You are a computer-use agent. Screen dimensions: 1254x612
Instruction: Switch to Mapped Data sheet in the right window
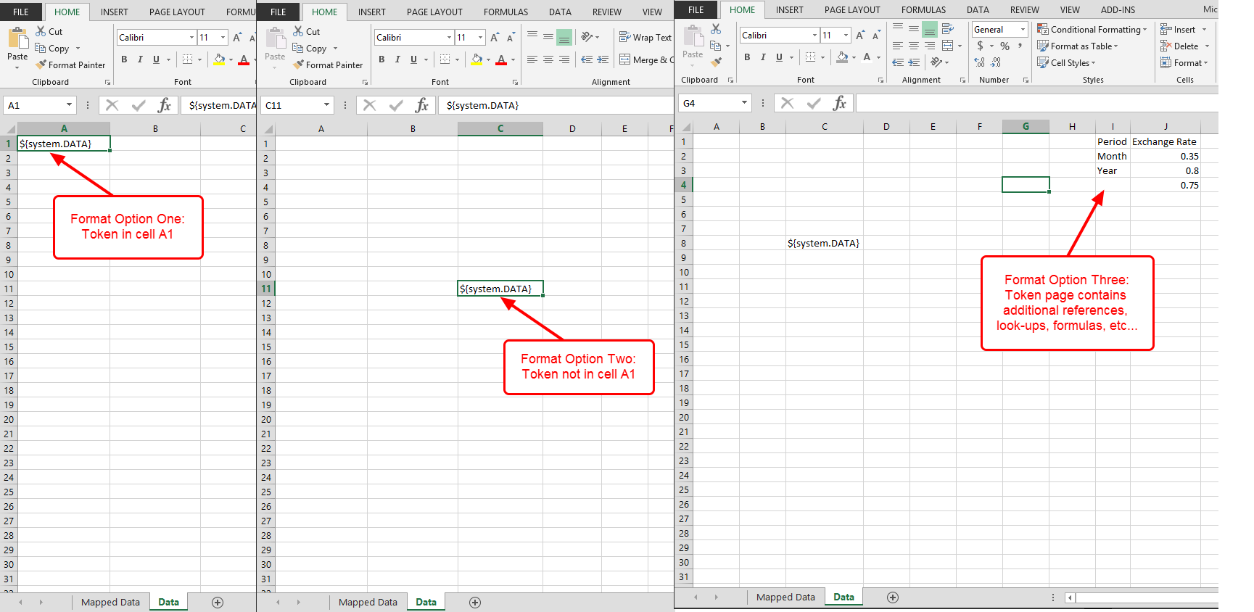coord(785,597)
